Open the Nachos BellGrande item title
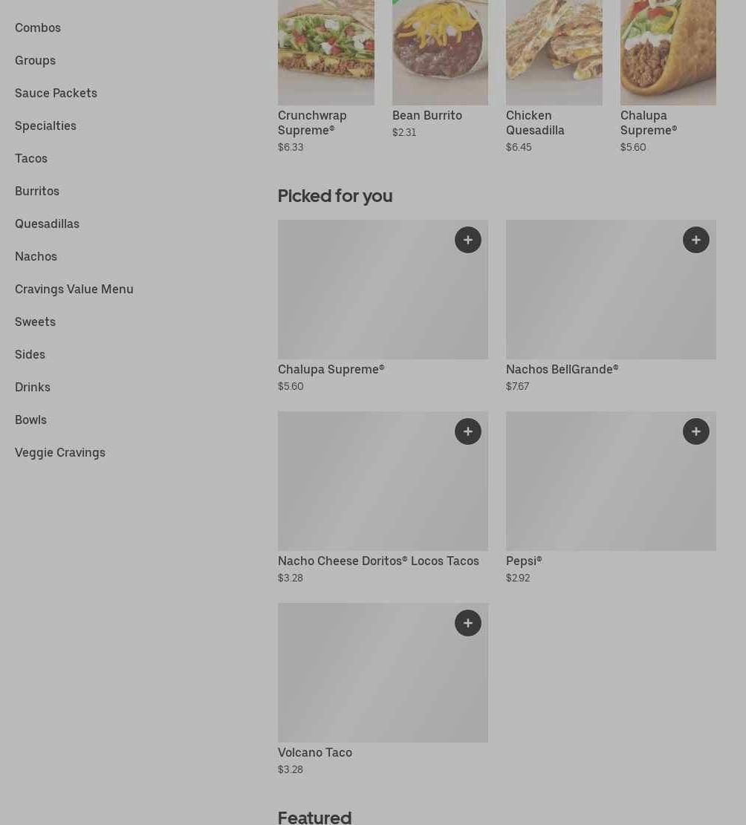746x825 pixels. (x=562, y=369)
